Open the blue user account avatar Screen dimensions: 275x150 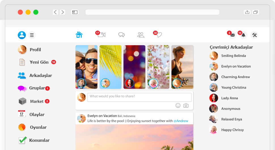click(22, 35)
